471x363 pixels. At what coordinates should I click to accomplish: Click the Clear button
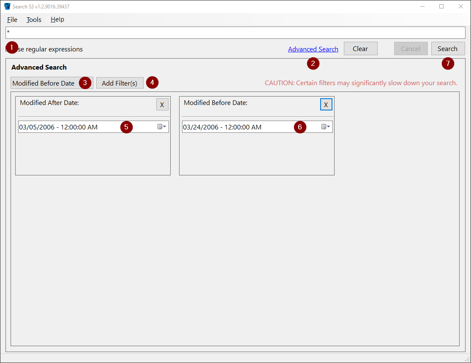click(x=360, y=48)
